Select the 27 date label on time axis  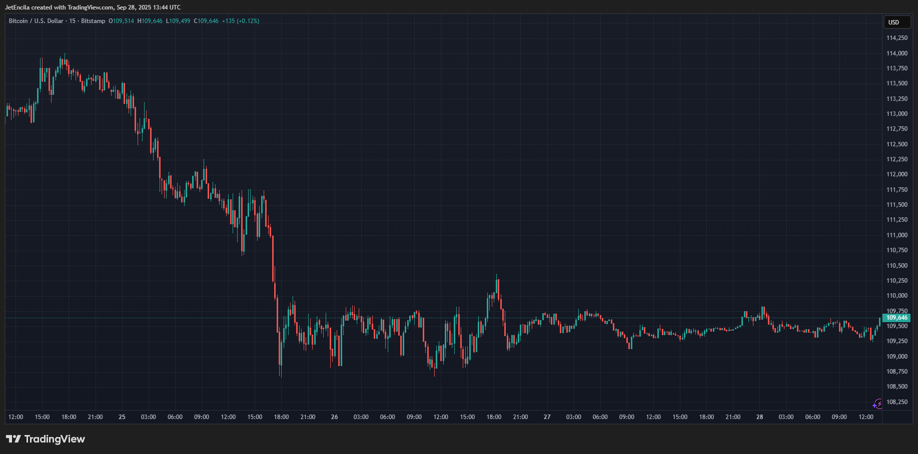[547, 417]
